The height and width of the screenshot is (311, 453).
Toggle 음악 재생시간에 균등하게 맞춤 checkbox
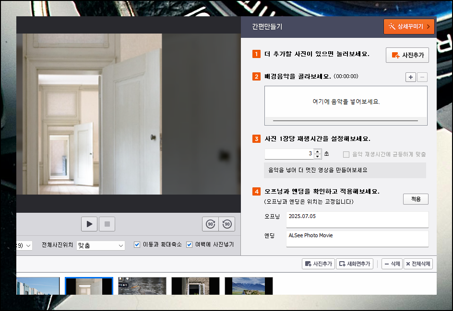click(x=346, y=154)
